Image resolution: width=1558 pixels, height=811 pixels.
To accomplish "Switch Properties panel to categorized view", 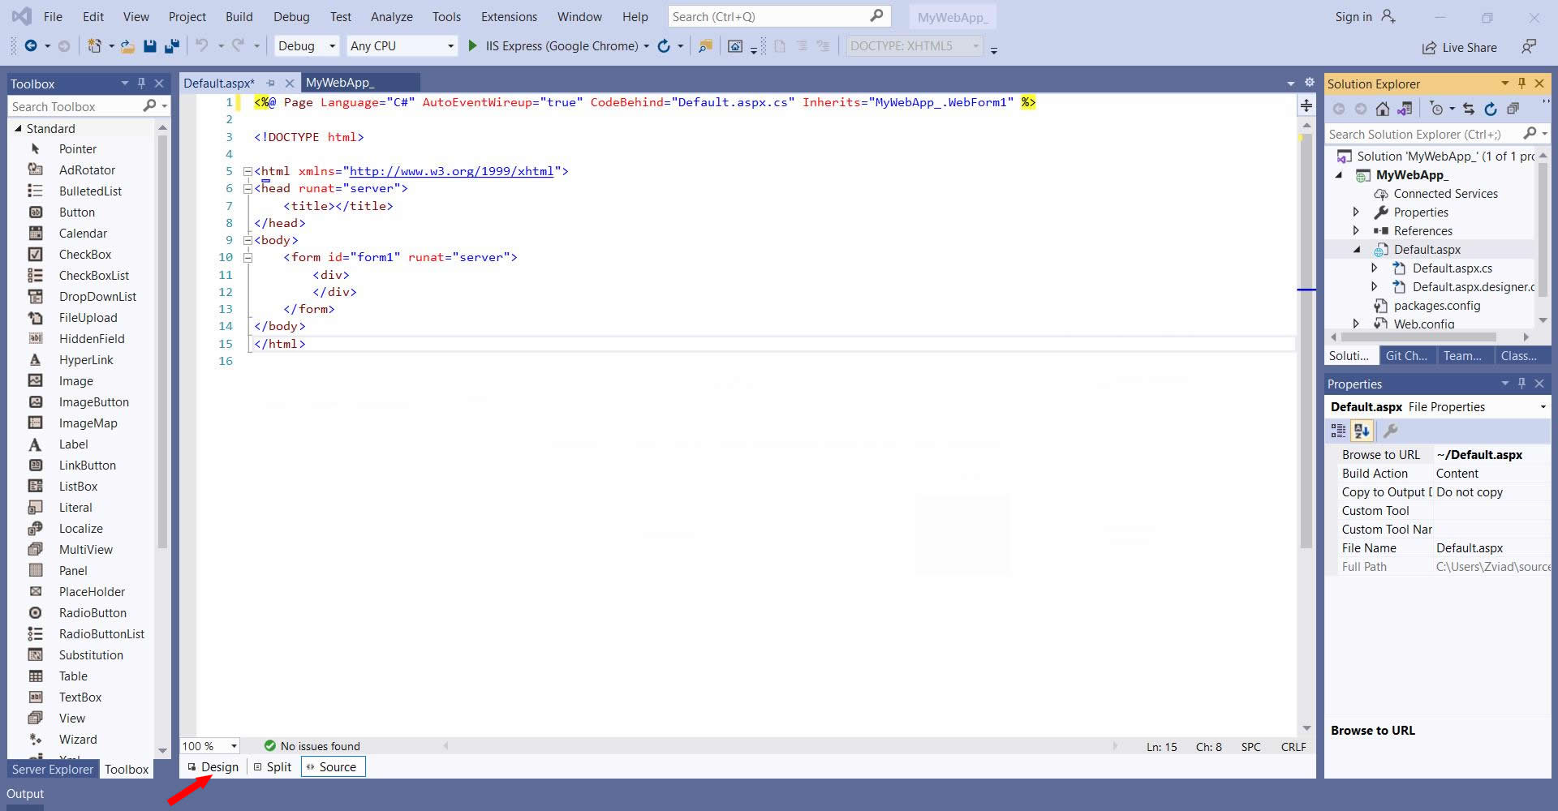I will tap(1338, 431).
